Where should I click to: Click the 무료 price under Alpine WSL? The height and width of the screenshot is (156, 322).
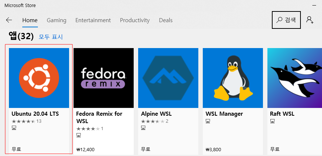click(x=146, y=149)
